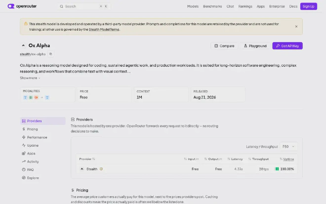Select Activity in the sidebar
The height and width of the screenshot is (204, 326).
coord(43,162)
